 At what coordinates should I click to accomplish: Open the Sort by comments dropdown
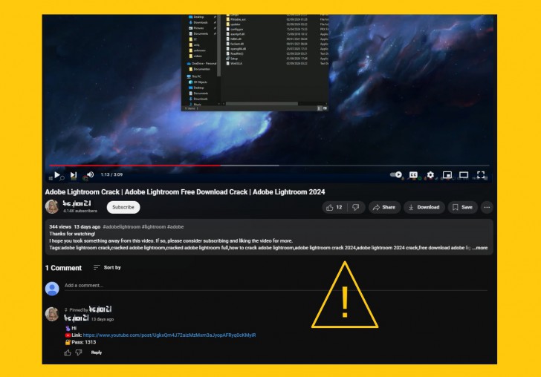(x=107, y=267)
